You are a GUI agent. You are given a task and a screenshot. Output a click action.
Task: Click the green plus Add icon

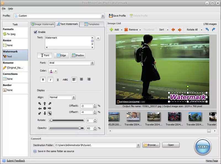tap(111, 29)
